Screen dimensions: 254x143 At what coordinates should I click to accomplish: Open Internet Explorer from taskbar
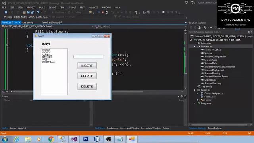17,139
